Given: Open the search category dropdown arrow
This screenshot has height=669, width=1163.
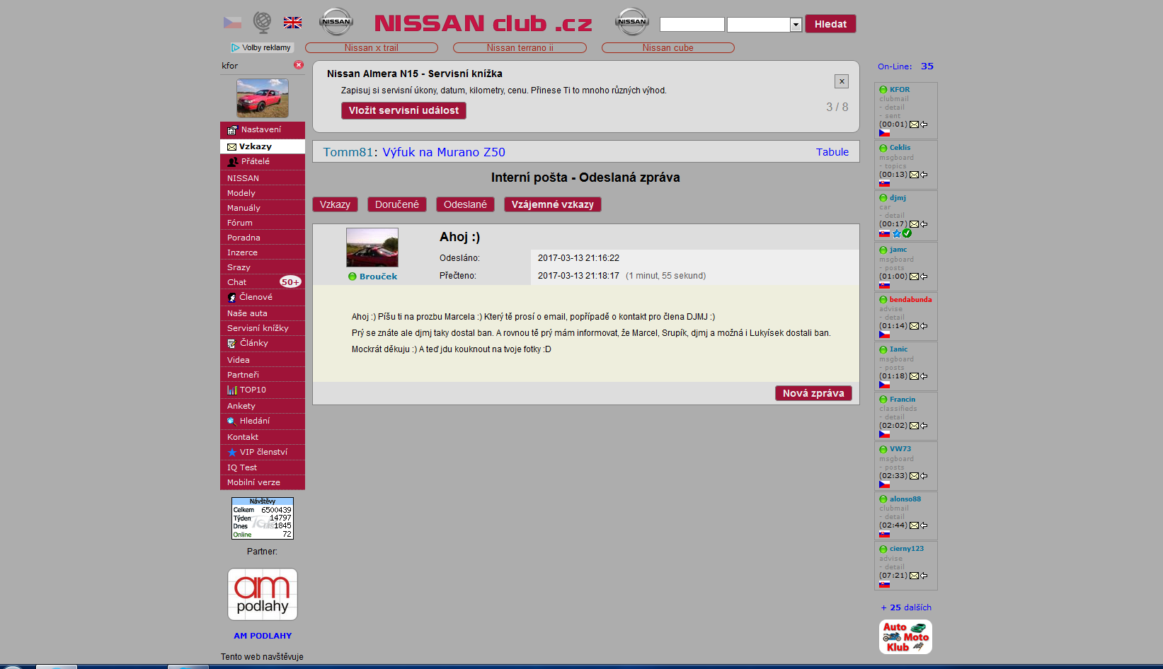Looking at the screenshot, I should pyautogui.click(x=796, y=25).
